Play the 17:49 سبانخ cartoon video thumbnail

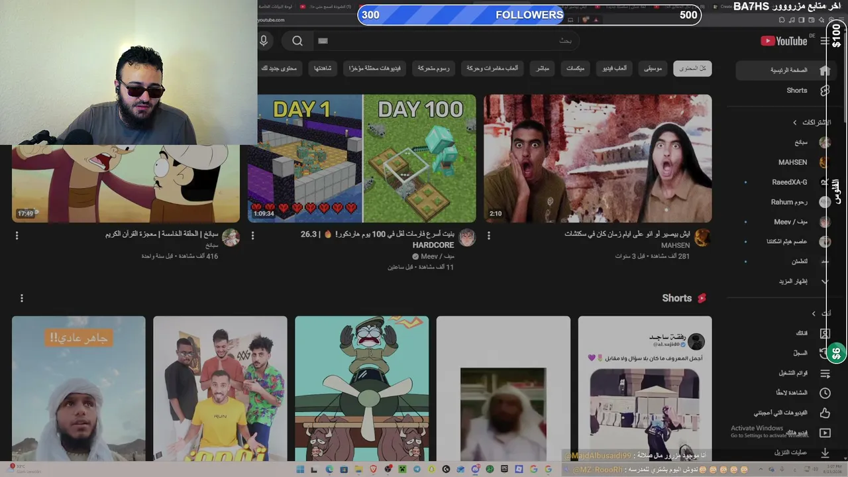[x=126, y=184]
